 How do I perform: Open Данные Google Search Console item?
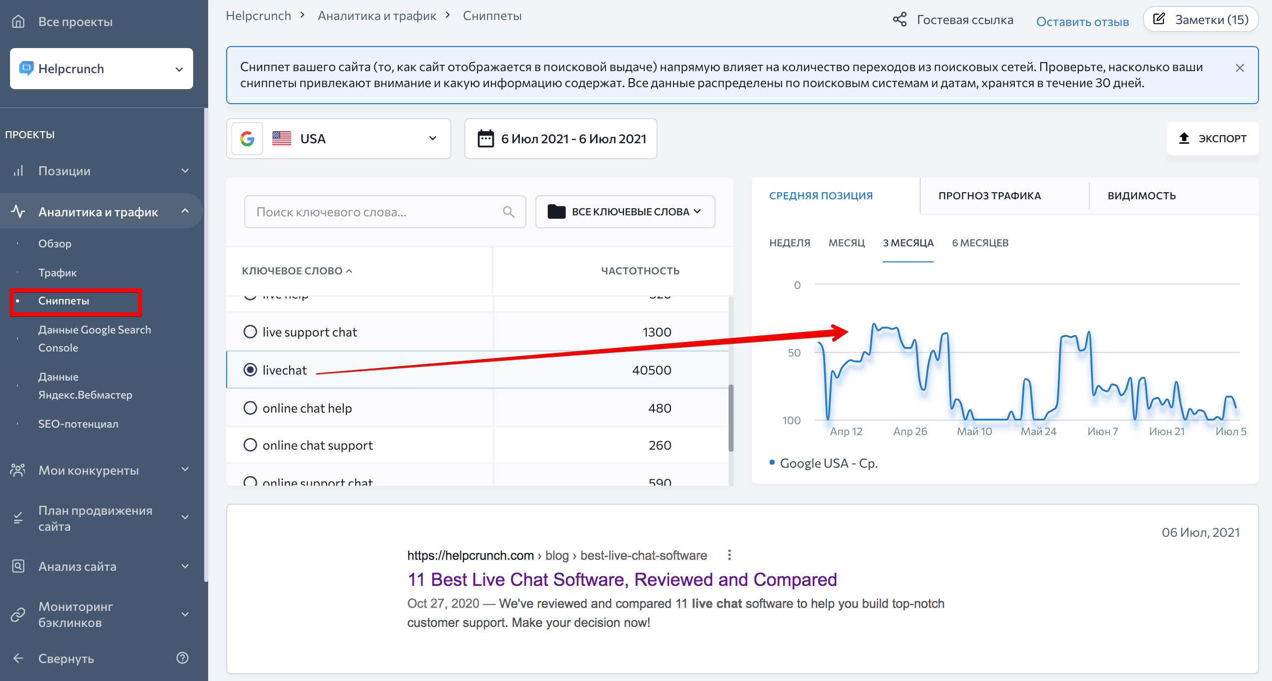95,338
